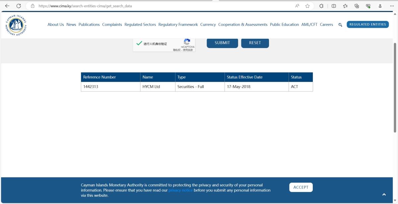398x204 pixels.
Task: Add page to favorites with star icon
Action: [x=307, y=6]
